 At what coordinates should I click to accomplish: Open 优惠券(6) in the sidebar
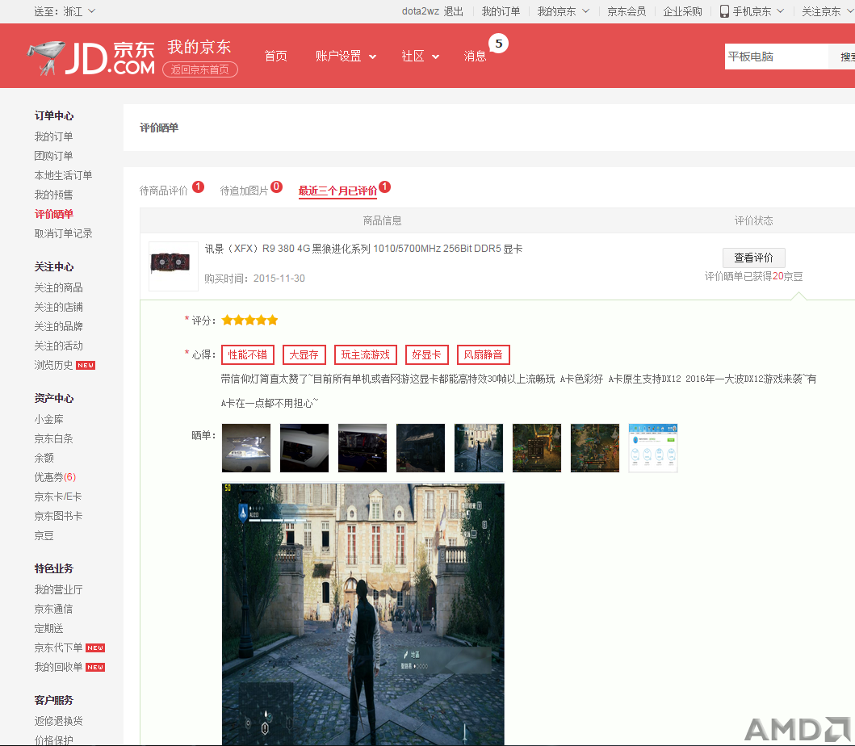tap(55, 477)
